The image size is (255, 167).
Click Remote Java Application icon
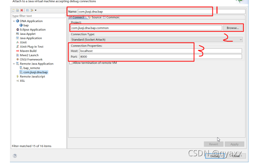[x=18, y=64]
